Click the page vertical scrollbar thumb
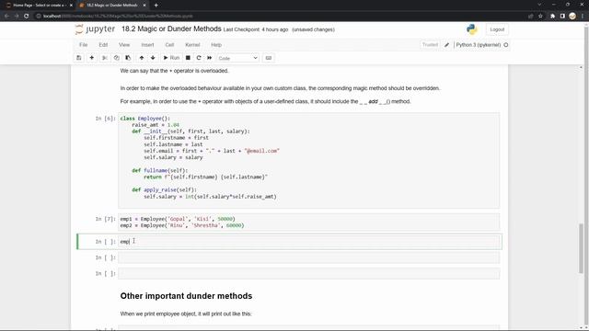 (581, 247)
